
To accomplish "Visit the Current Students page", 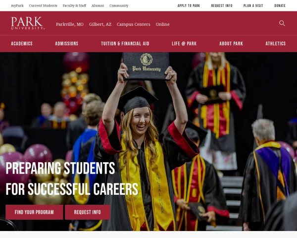I will coord(43,5).
